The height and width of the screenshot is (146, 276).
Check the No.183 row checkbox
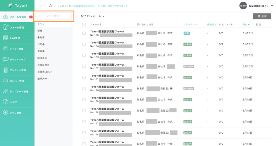[84, 55]
